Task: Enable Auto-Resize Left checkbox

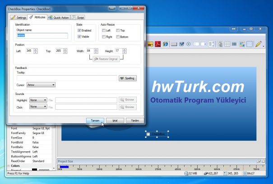Action: (104, 31)
